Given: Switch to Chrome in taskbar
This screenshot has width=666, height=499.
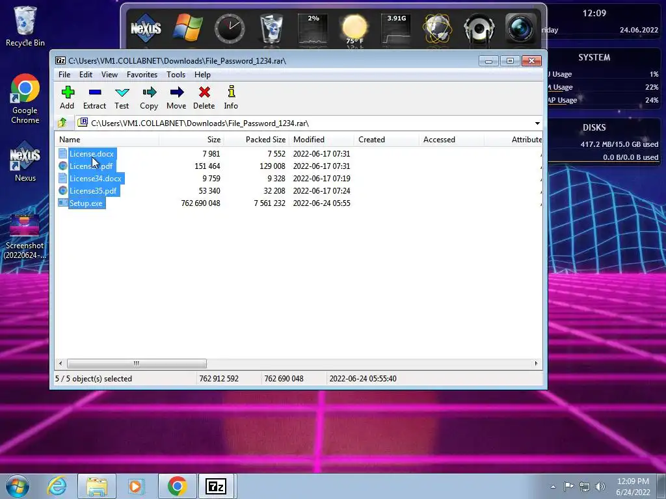Looking at the screenshot, I should pos(177,486).
